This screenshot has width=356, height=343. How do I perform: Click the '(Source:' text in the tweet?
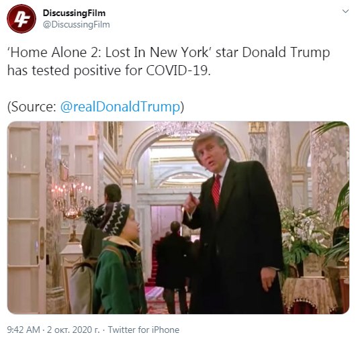coord(32,107)
